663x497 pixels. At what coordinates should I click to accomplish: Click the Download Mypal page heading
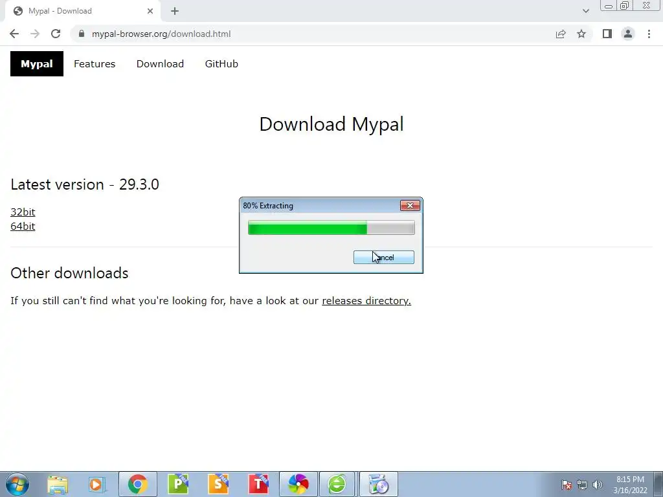331,124
